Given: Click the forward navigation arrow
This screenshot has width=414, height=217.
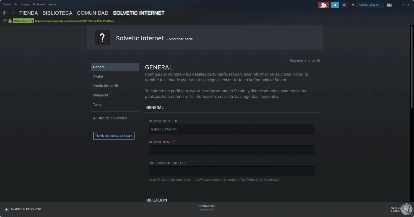Looking at the screenshot, I should pyautogui.click(x=13, y=13).
